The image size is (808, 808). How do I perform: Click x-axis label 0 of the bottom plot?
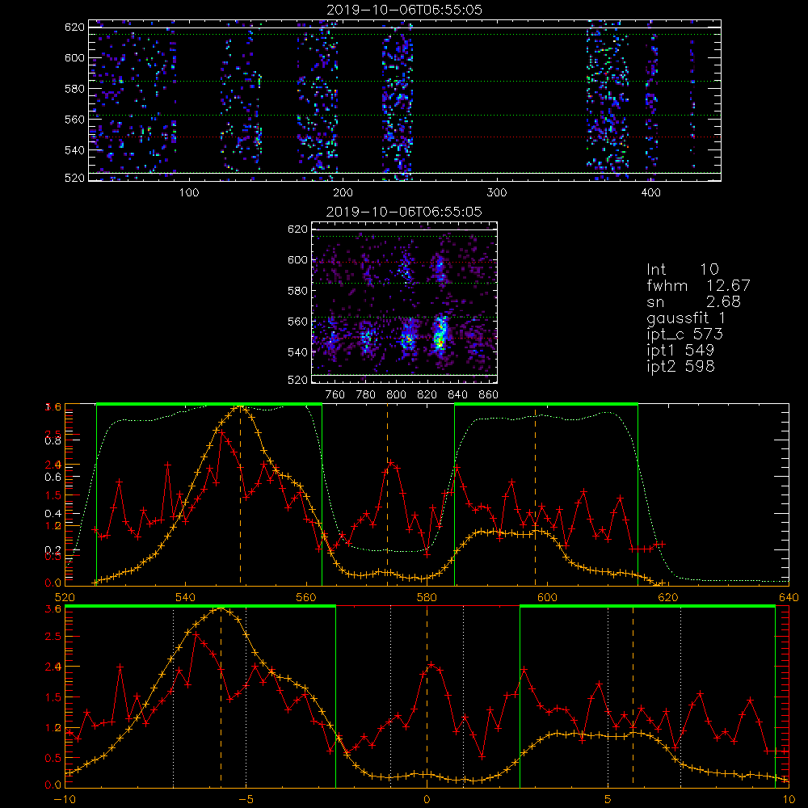pos(427,800)
